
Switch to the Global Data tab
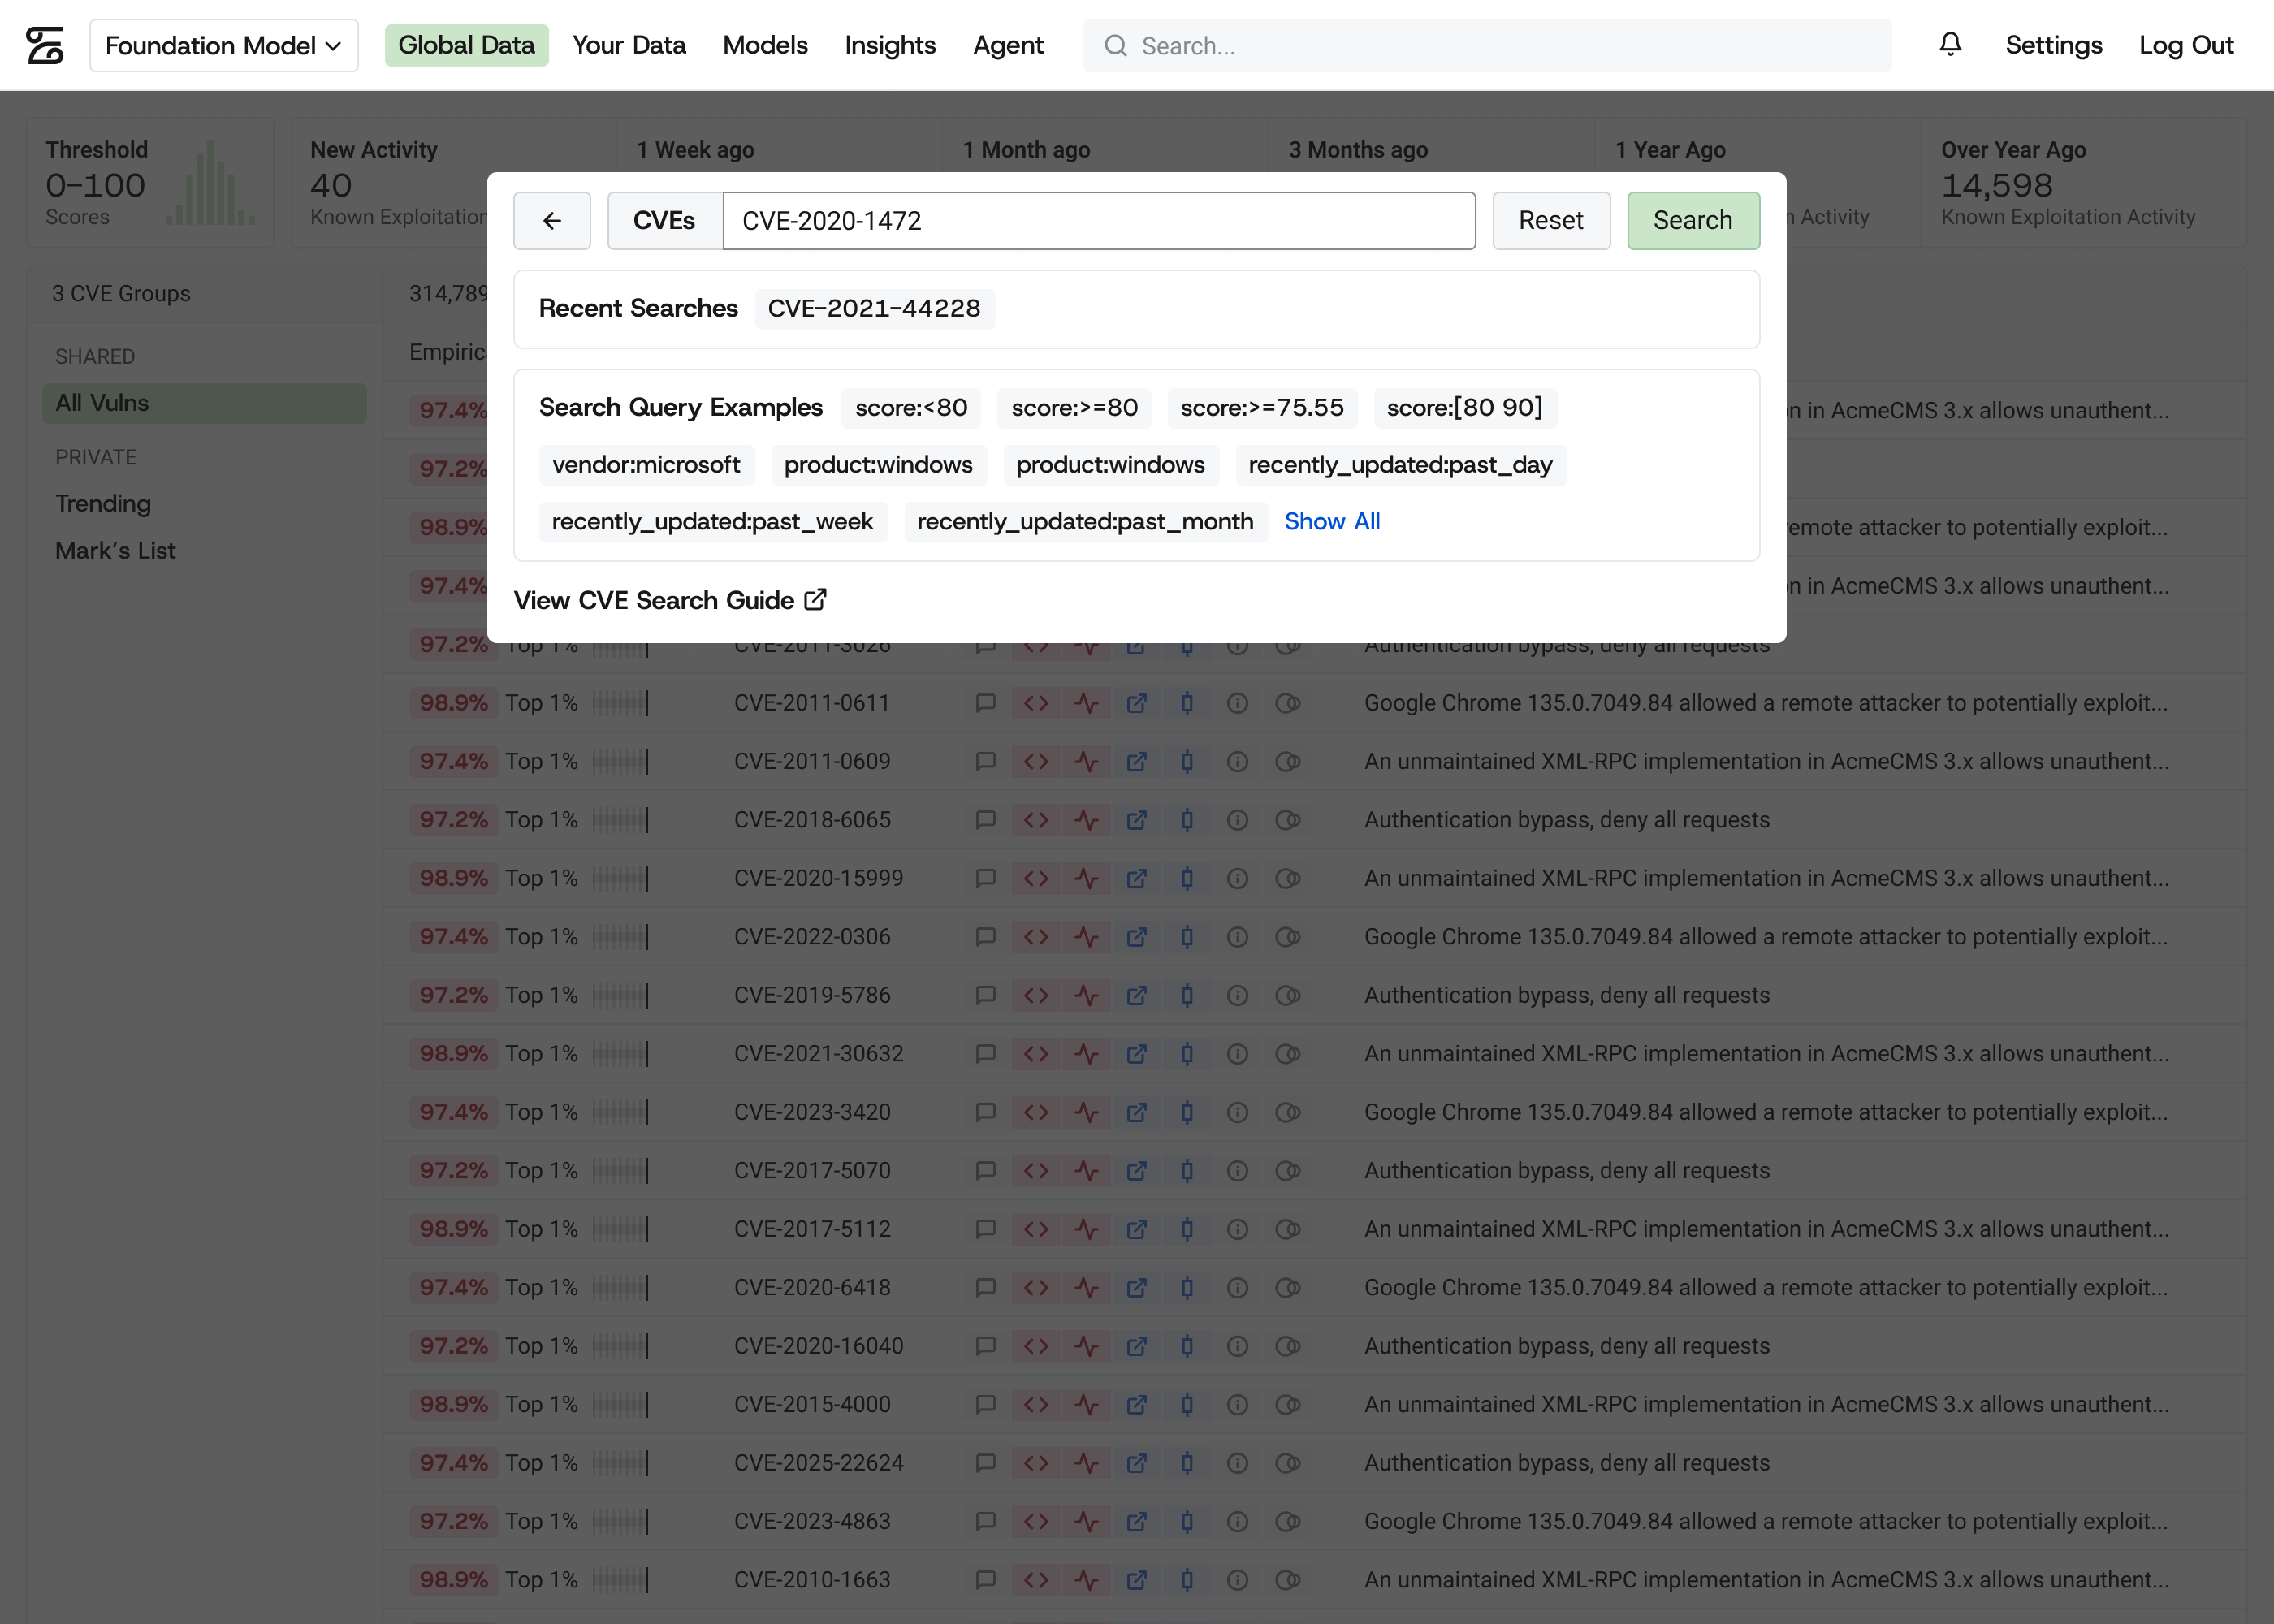(467, 45)
